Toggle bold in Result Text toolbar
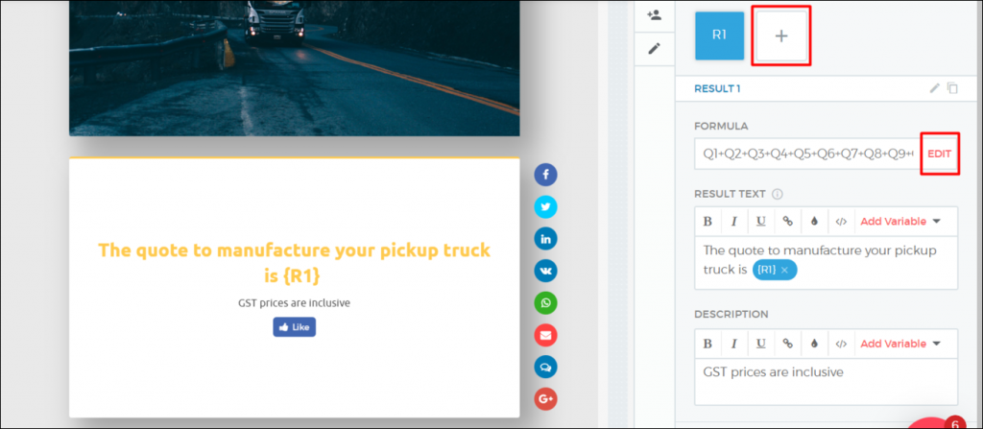 (707, 222)
